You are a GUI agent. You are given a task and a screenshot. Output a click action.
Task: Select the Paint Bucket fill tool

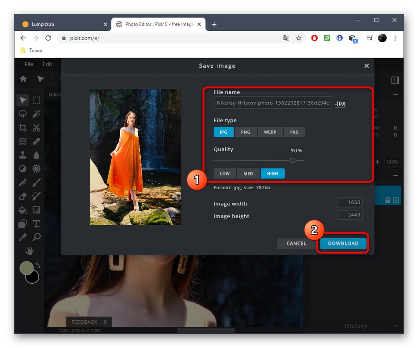pos(22,210)
